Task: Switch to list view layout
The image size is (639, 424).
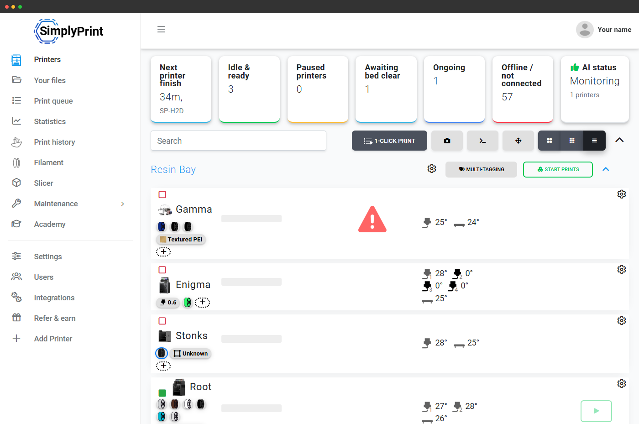Action: 594,141
